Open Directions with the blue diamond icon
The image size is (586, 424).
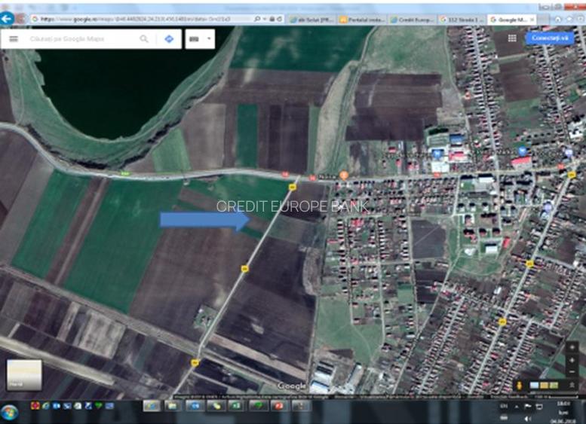click(x=169, y=39)
